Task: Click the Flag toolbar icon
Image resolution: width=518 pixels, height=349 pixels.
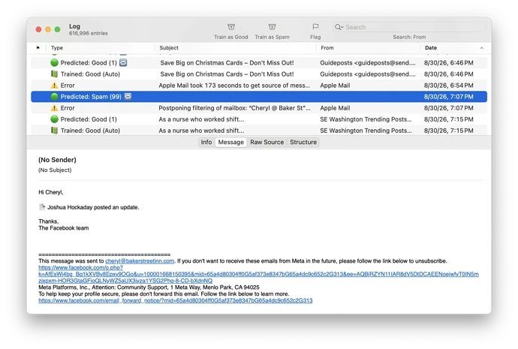Action: (x=315, y=27)
